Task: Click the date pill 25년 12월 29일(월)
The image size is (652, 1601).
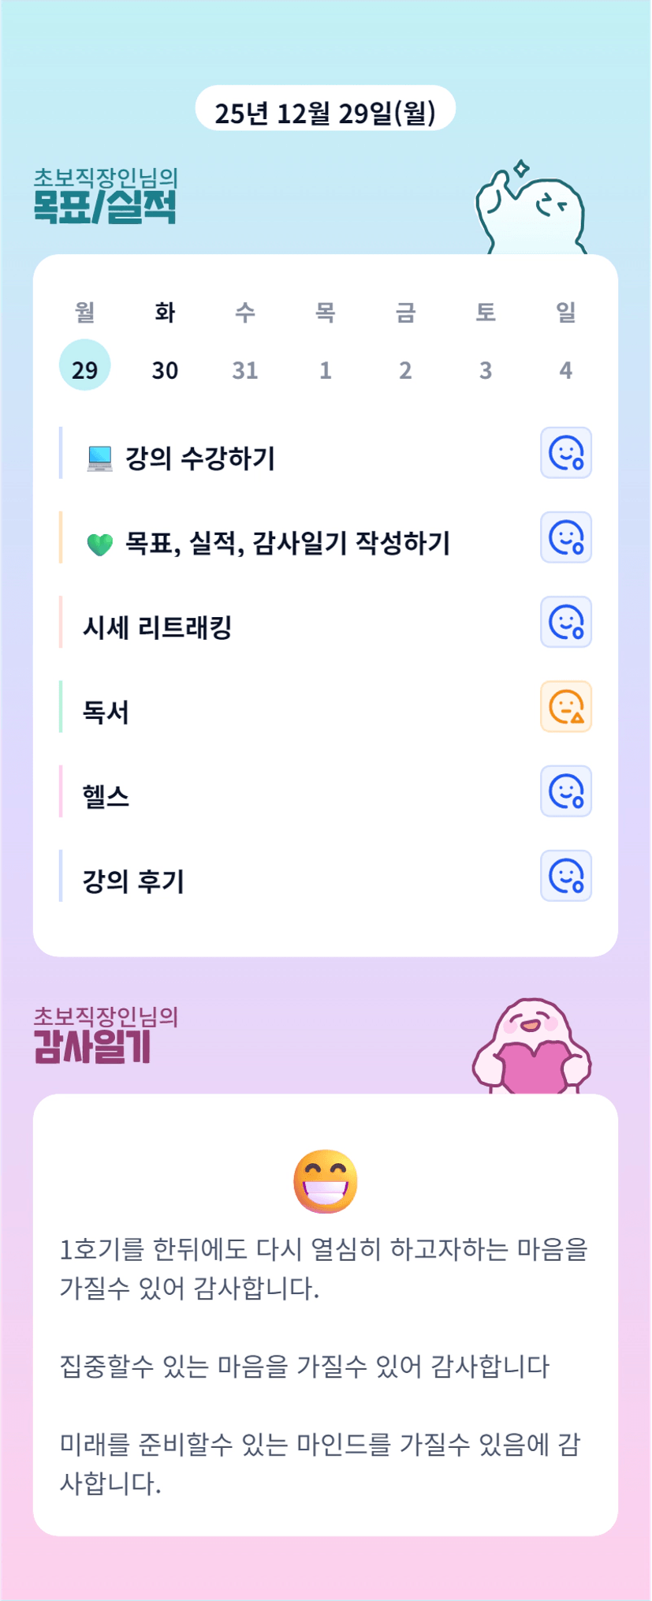Action: (326, 112)
